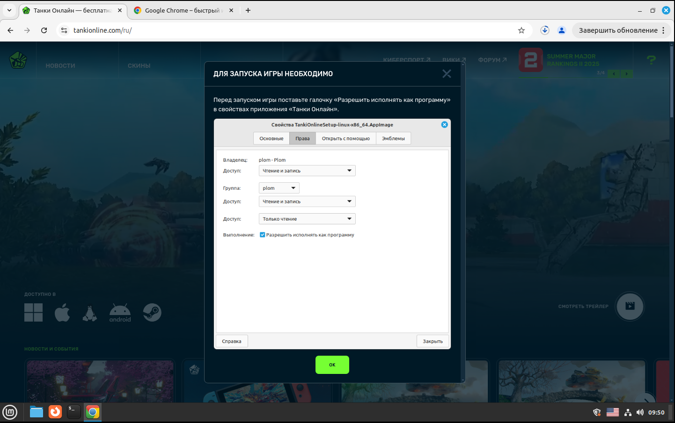Image resolution: width=675 pixels, height=423 pixels.
Task: Click the Справка button in properties
Action: coord(232,341)
